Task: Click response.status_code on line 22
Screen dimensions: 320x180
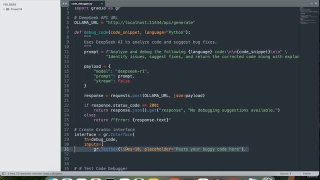Action: [x=115, y=105]
